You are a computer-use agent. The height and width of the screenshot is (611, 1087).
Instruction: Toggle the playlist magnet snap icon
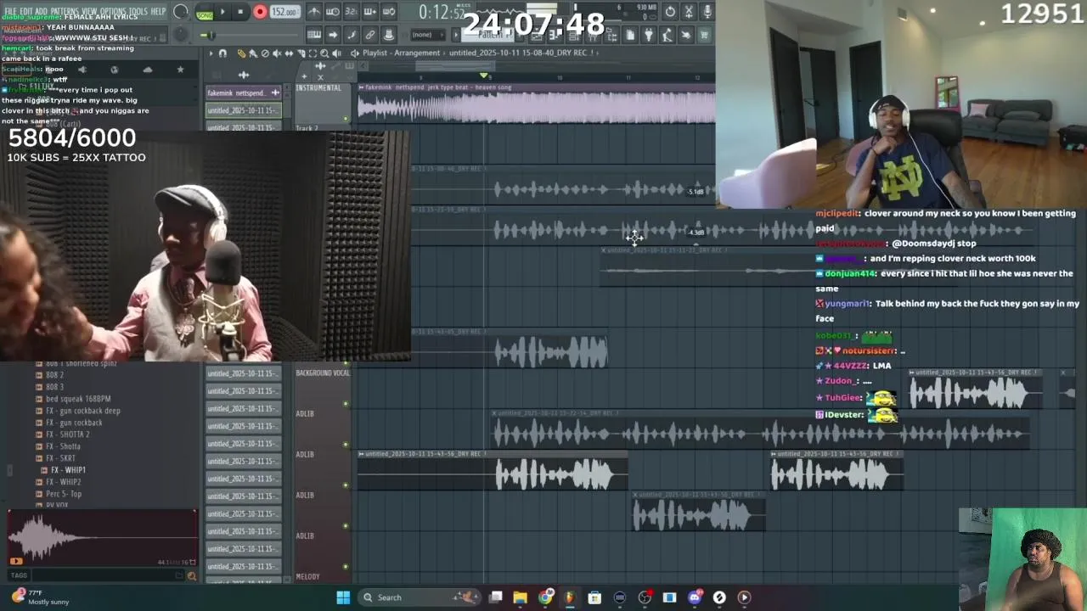[x=222, y=53]
